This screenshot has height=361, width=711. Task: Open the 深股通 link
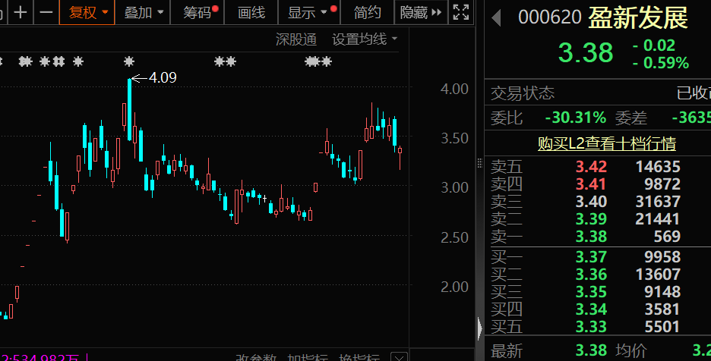(296, 39)
